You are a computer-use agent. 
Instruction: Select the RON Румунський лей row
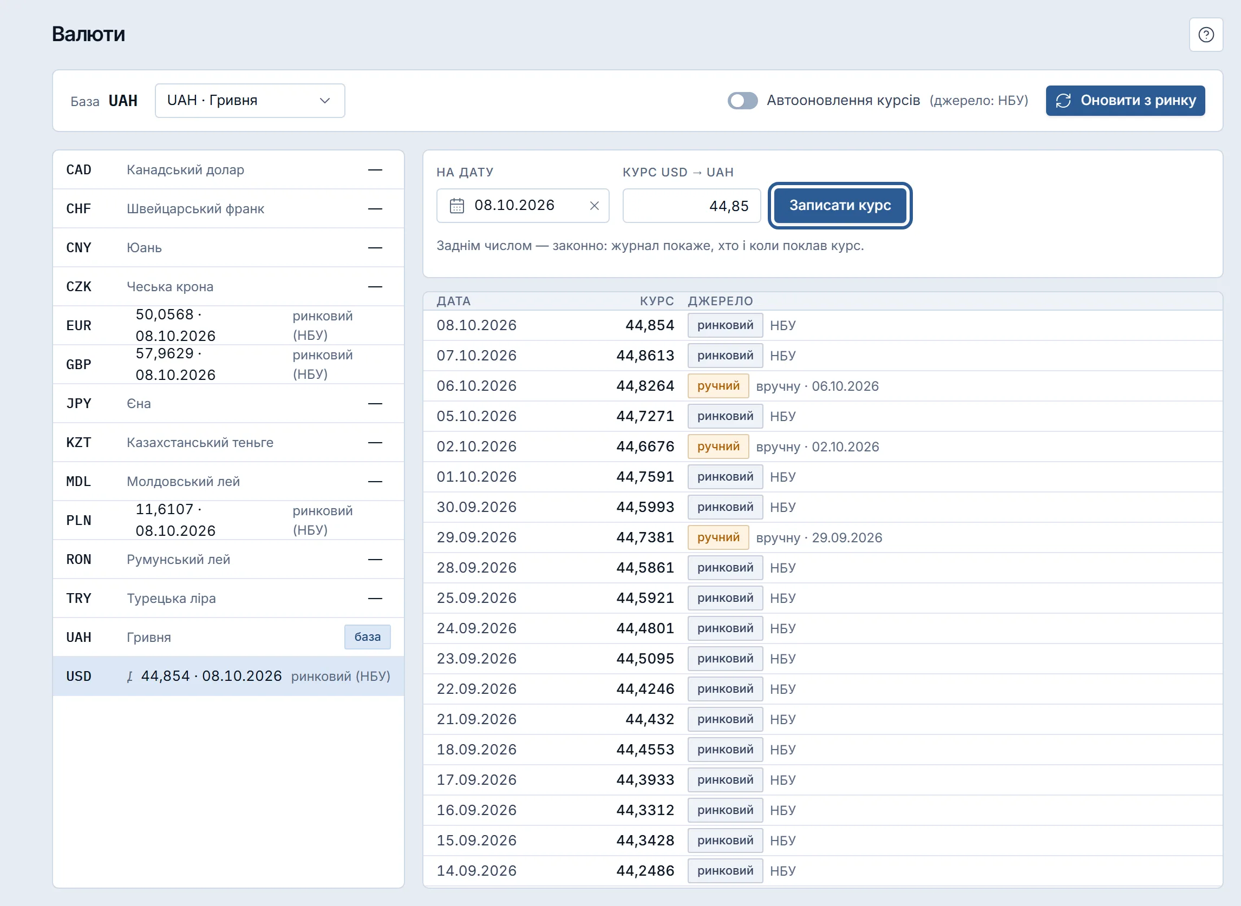point(228,560)
